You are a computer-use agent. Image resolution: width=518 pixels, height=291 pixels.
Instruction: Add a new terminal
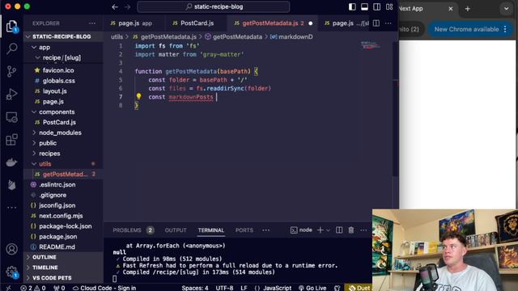321,230
